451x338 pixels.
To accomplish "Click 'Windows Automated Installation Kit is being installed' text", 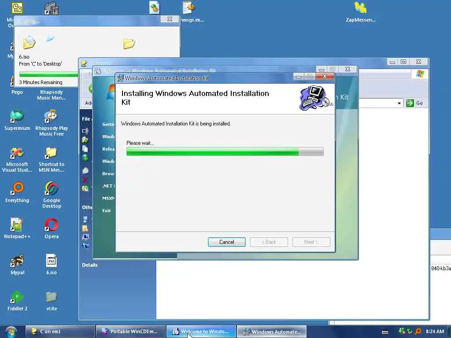I will tap(176, 124).
